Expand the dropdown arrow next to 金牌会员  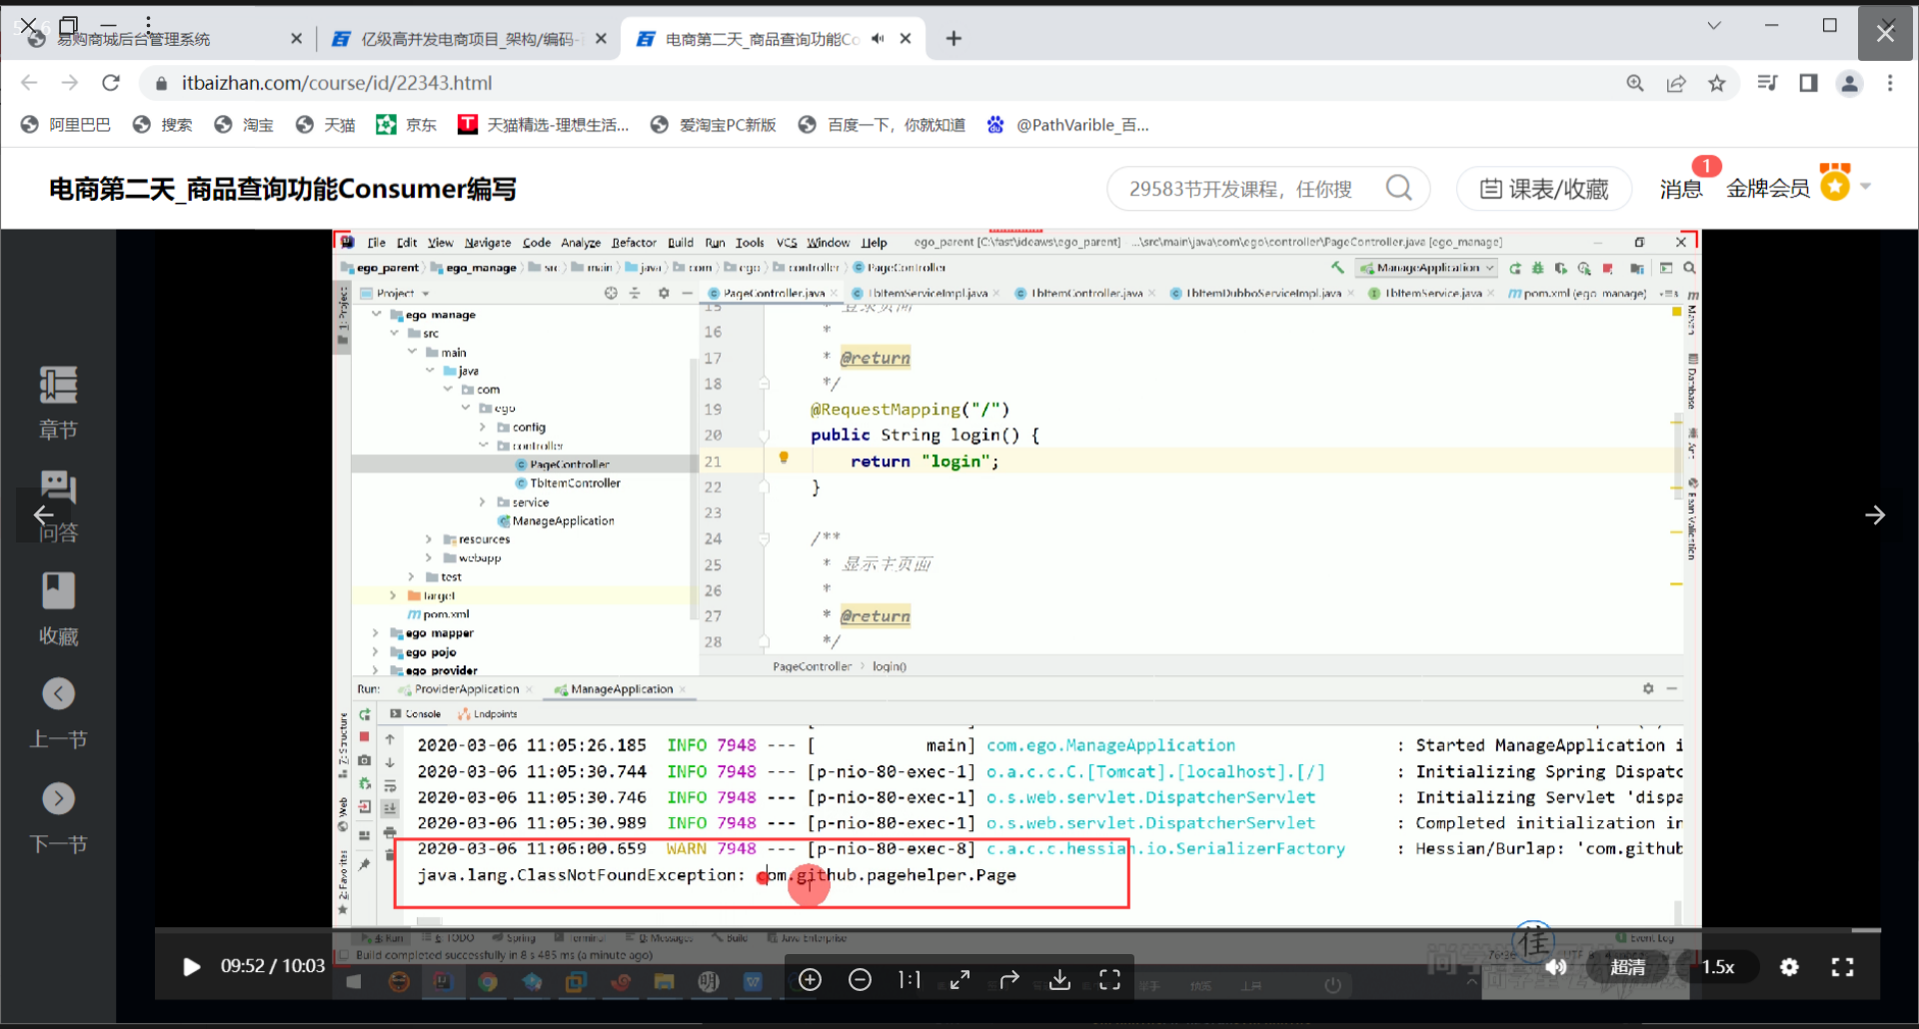tap(1865, 187)
